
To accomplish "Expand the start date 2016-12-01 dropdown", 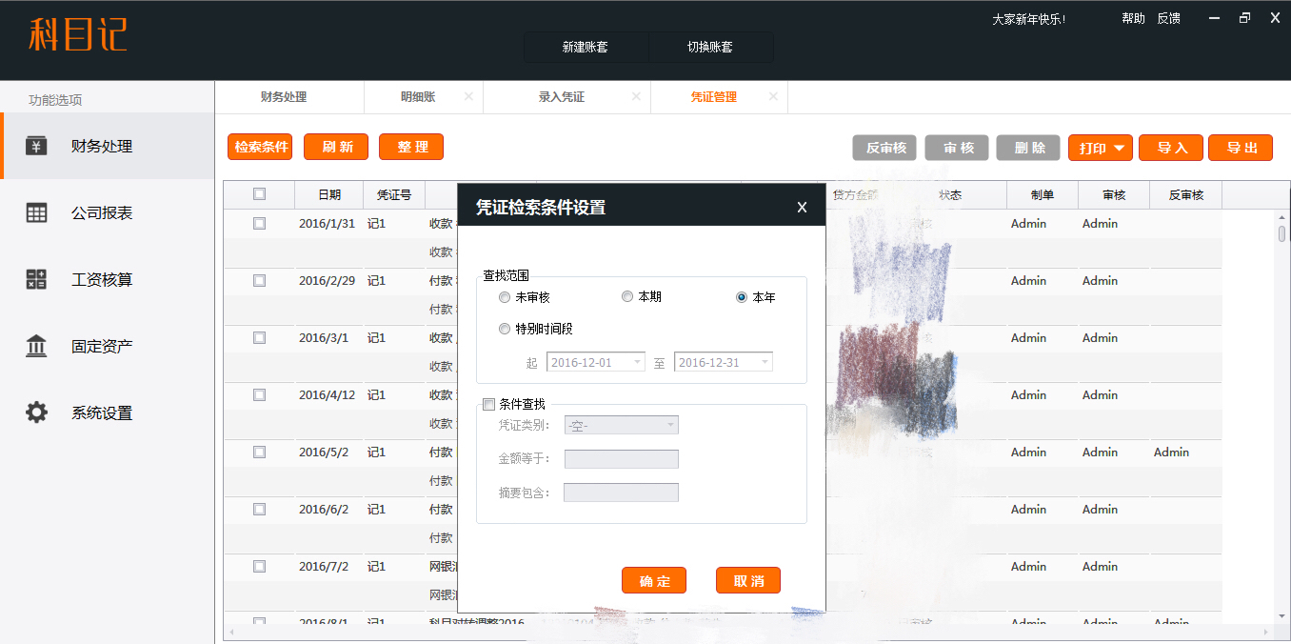I will 637,363.
